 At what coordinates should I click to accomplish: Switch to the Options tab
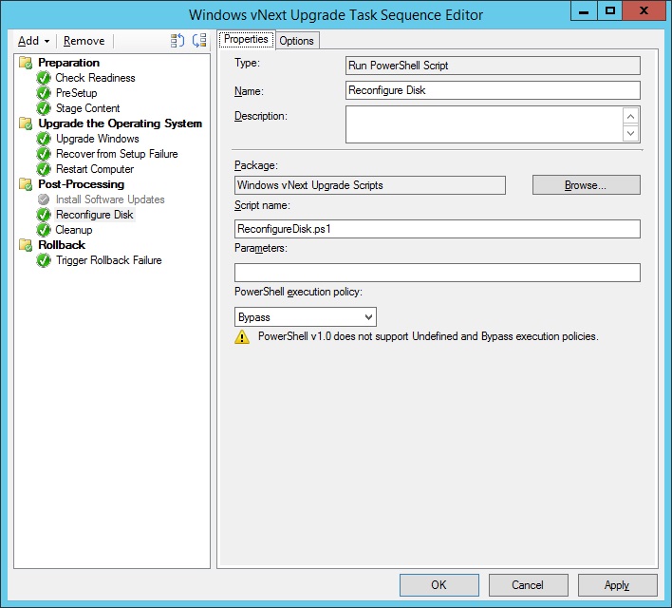pyautogui.click(x=296, y=40)
